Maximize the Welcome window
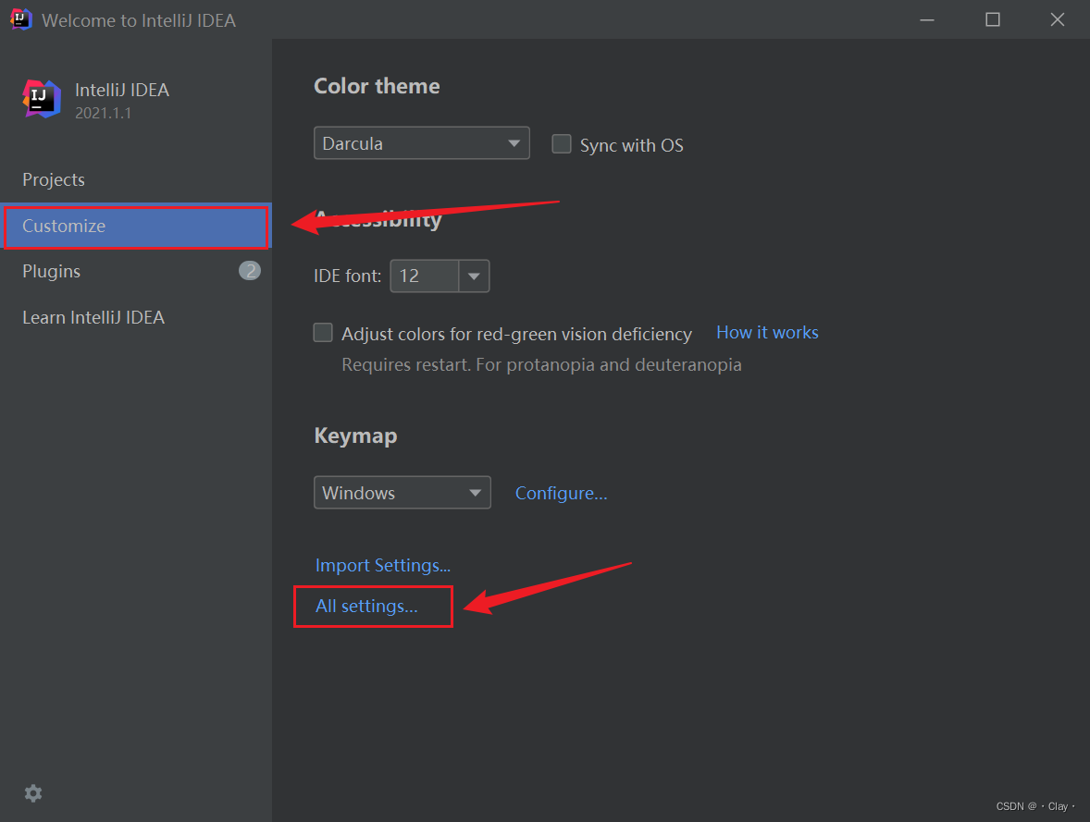 click(x=993, y=19)
